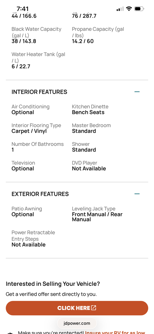Tap the battery indicator icon

pos(139,9)
